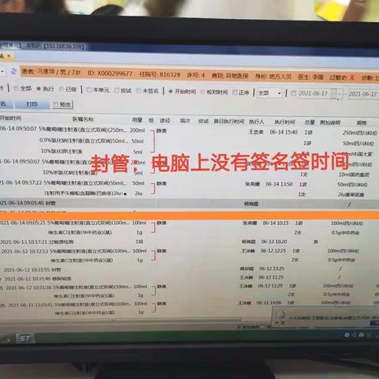
Task: Tick the 预览 checkbox
Action: [55, 104]
